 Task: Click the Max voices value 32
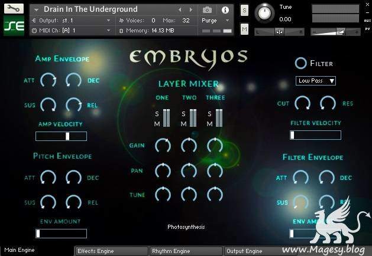[x=186, y=21]
